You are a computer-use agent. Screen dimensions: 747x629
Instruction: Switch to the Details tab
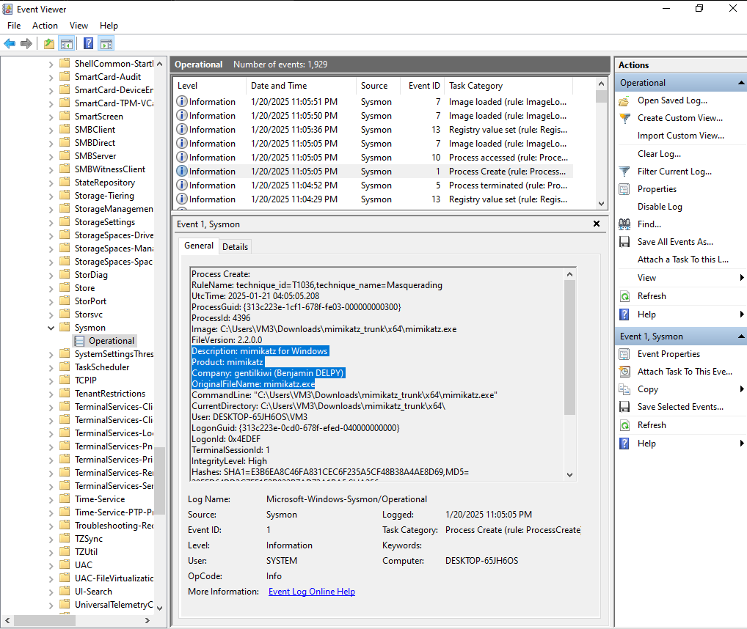[235, 246]
